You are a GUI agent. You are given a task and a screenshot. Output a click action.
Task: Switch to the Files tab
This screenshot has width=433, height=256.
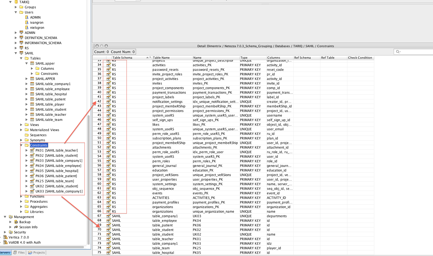point(19,253)
